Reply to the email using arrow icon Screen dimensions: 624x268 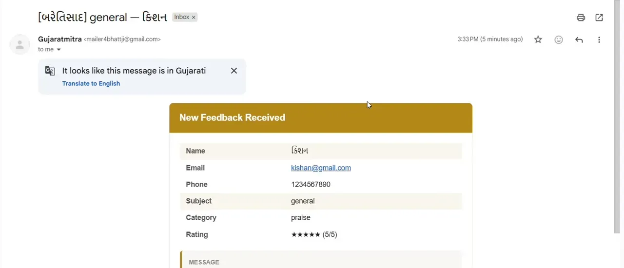click(x=579, y=39)
